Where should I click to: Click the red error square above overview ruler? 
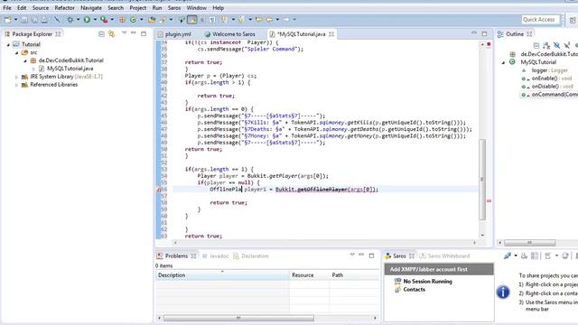click(489, 44)
